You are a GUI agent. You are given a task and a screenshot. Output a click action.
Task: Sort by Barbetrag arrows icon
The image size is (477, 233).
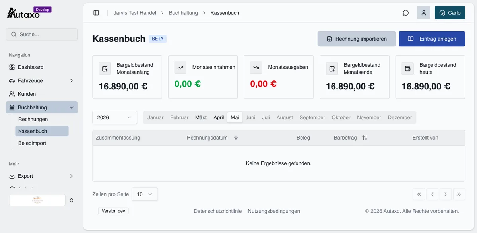(365, 138)
